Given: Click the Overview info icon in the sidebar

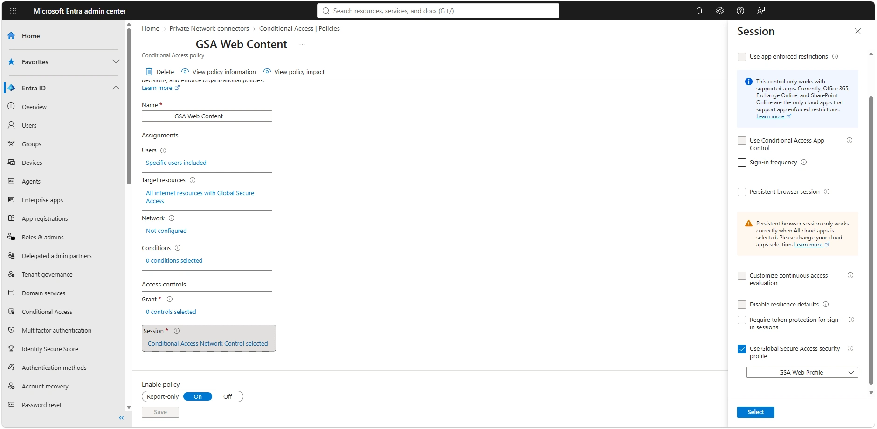Looking at the screenshot, I should 12,107.
